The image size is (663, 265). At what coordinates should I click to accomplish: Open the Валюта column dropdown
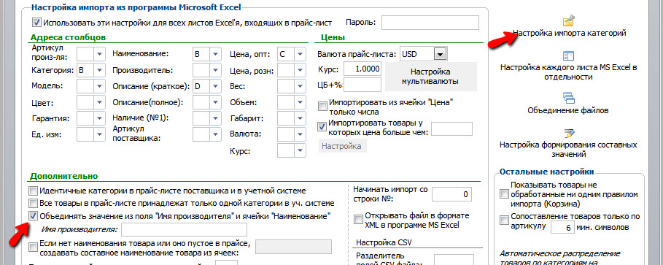pos(300,134)
